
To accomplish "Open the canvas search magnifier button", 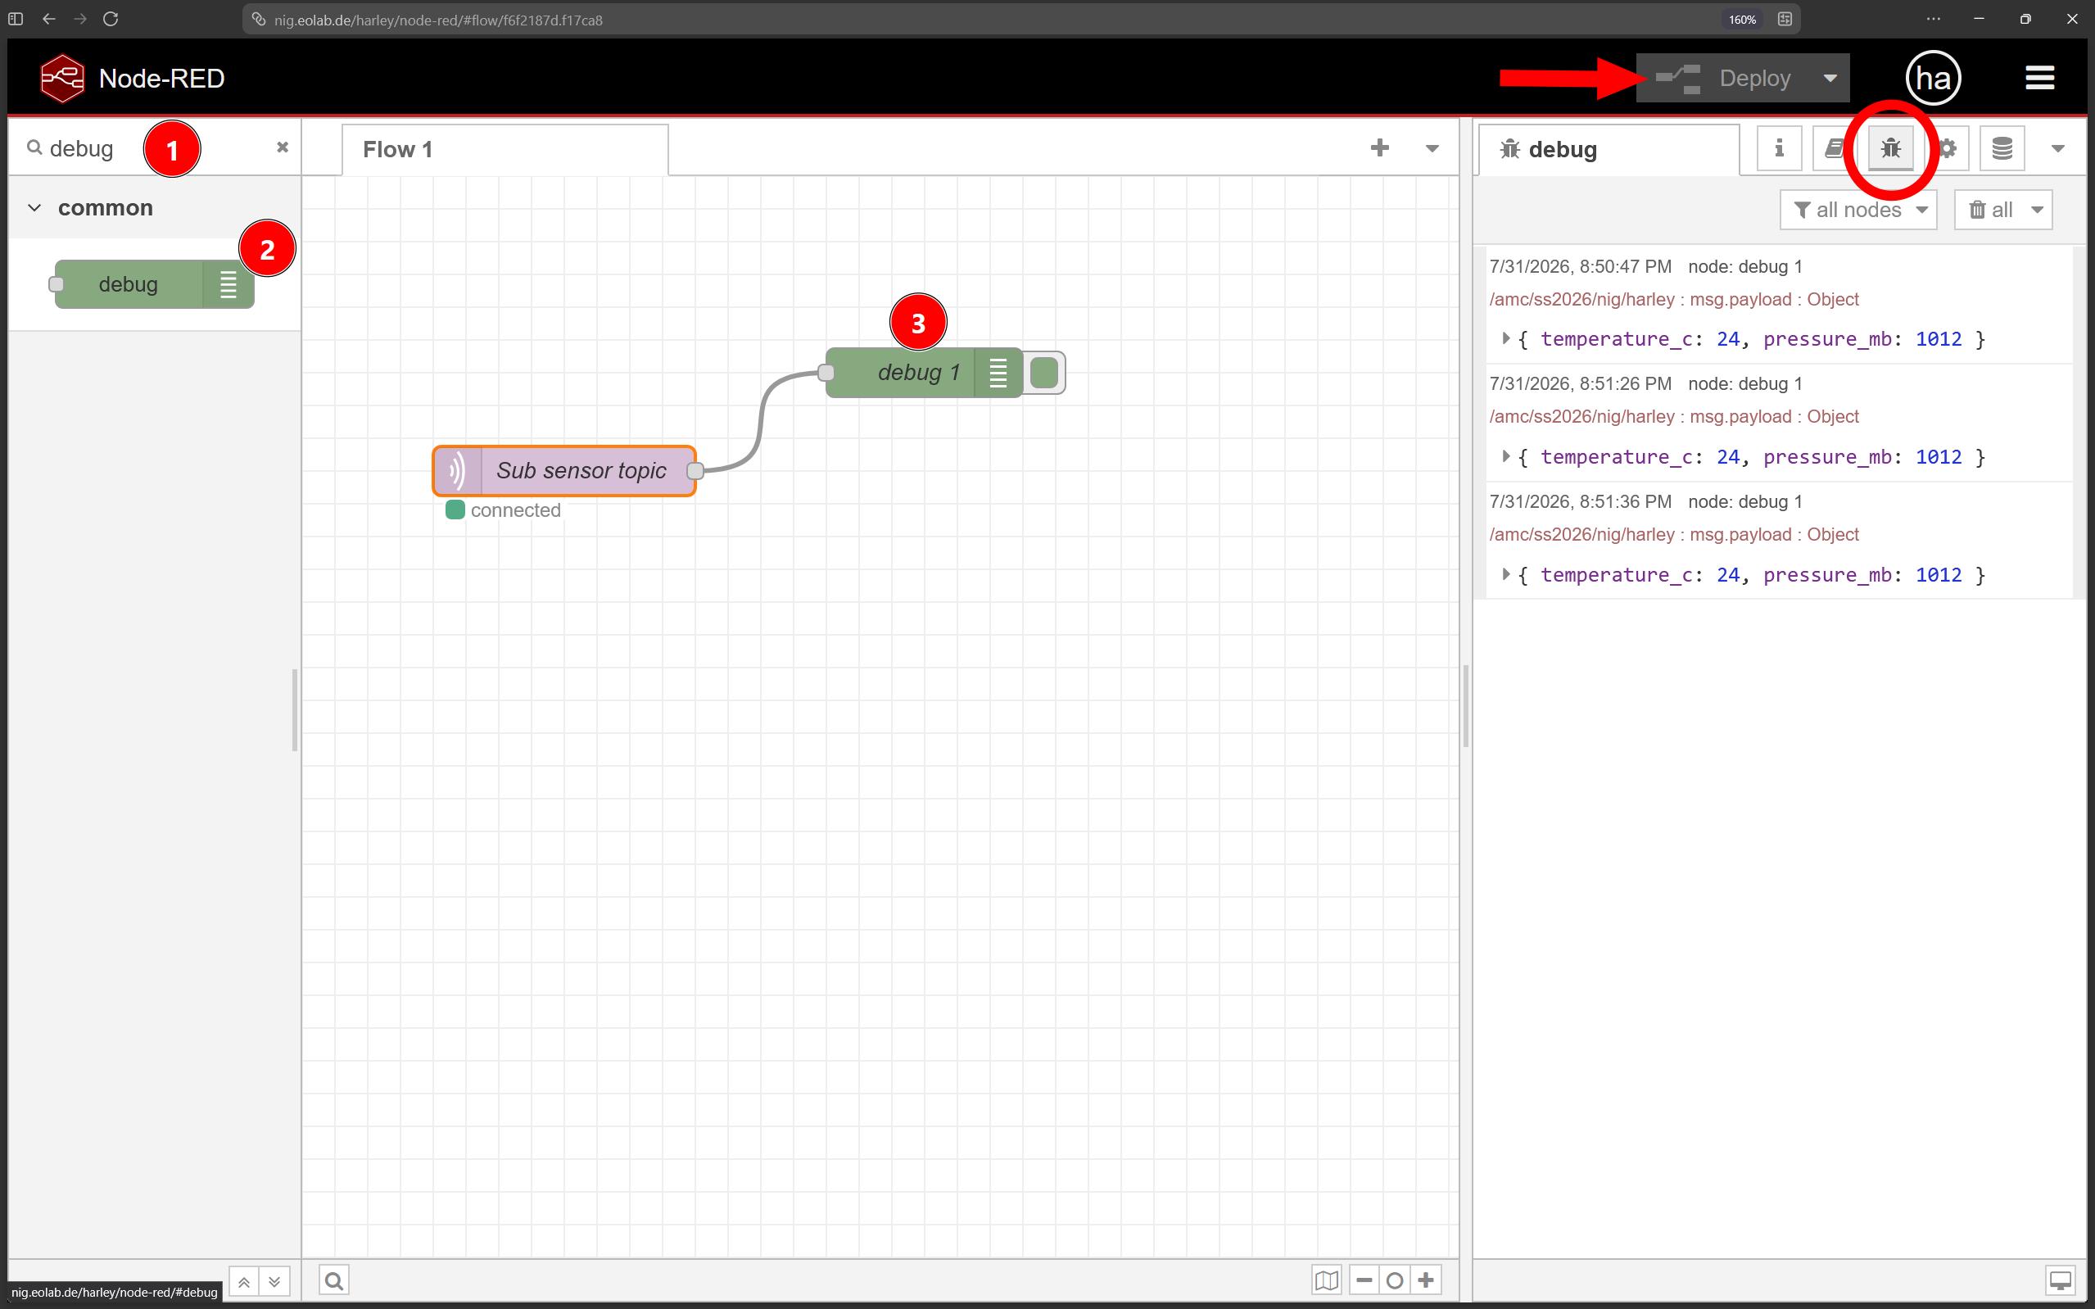I will [x=334, y=1280].
